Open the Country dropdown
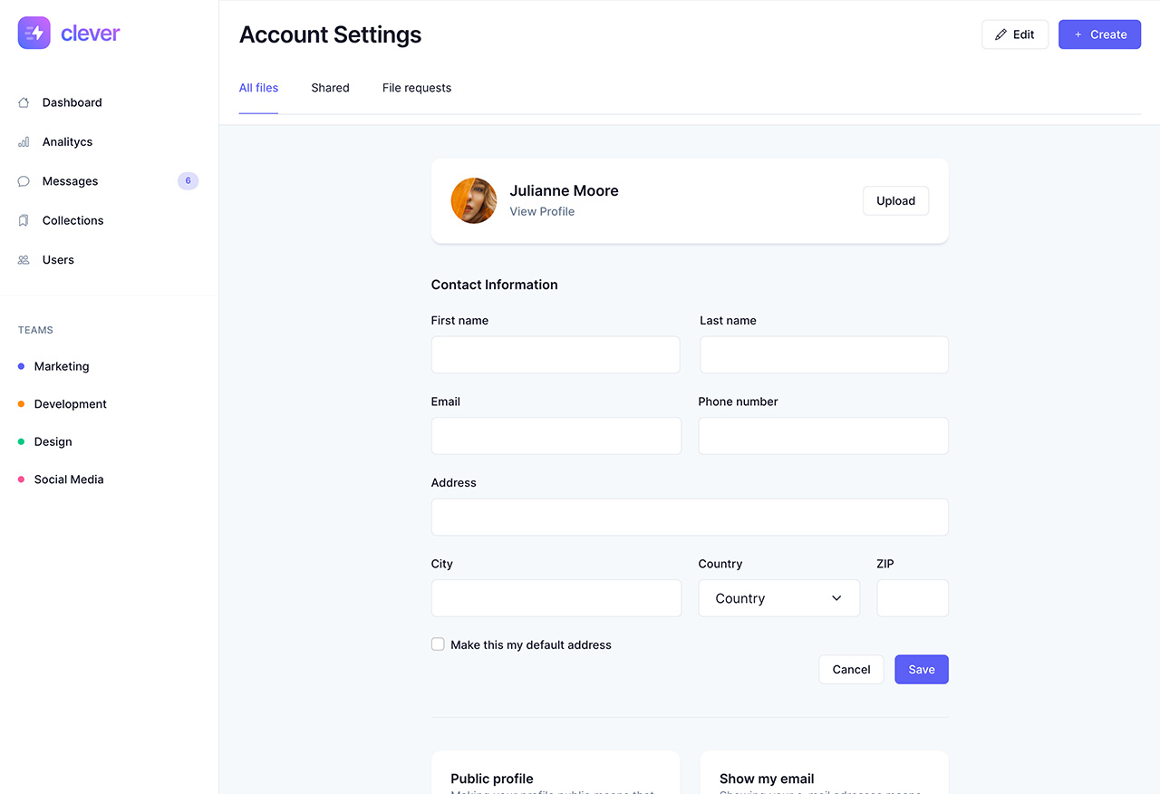Screen dimensions: 1160x794 [x=778, y=598]
